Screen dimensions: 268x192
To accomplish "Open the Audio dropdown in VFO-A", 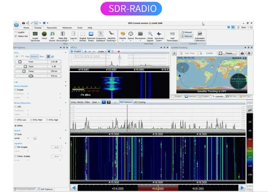I will (x=102, y=51).
